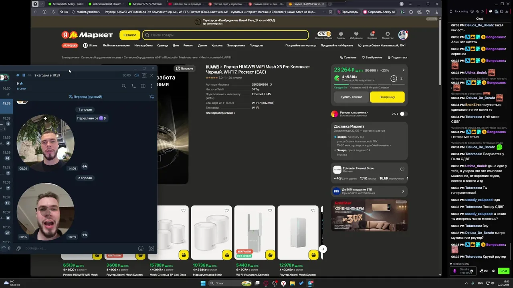Open Telegram from Windows taskbar
This screenshot has width=513, height=288.
311,283
